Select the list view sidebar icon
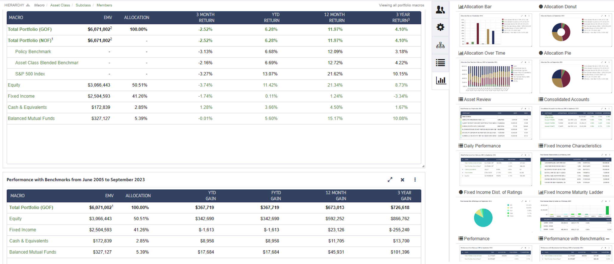 440,63
